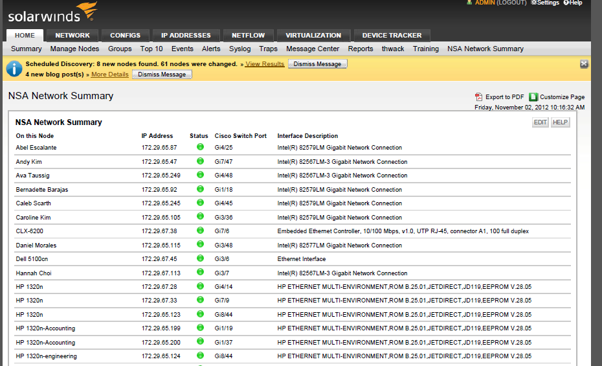This screenshot has height=366, width=602.
Task: Open Help in top bar
Action: (x=573, y=3)
